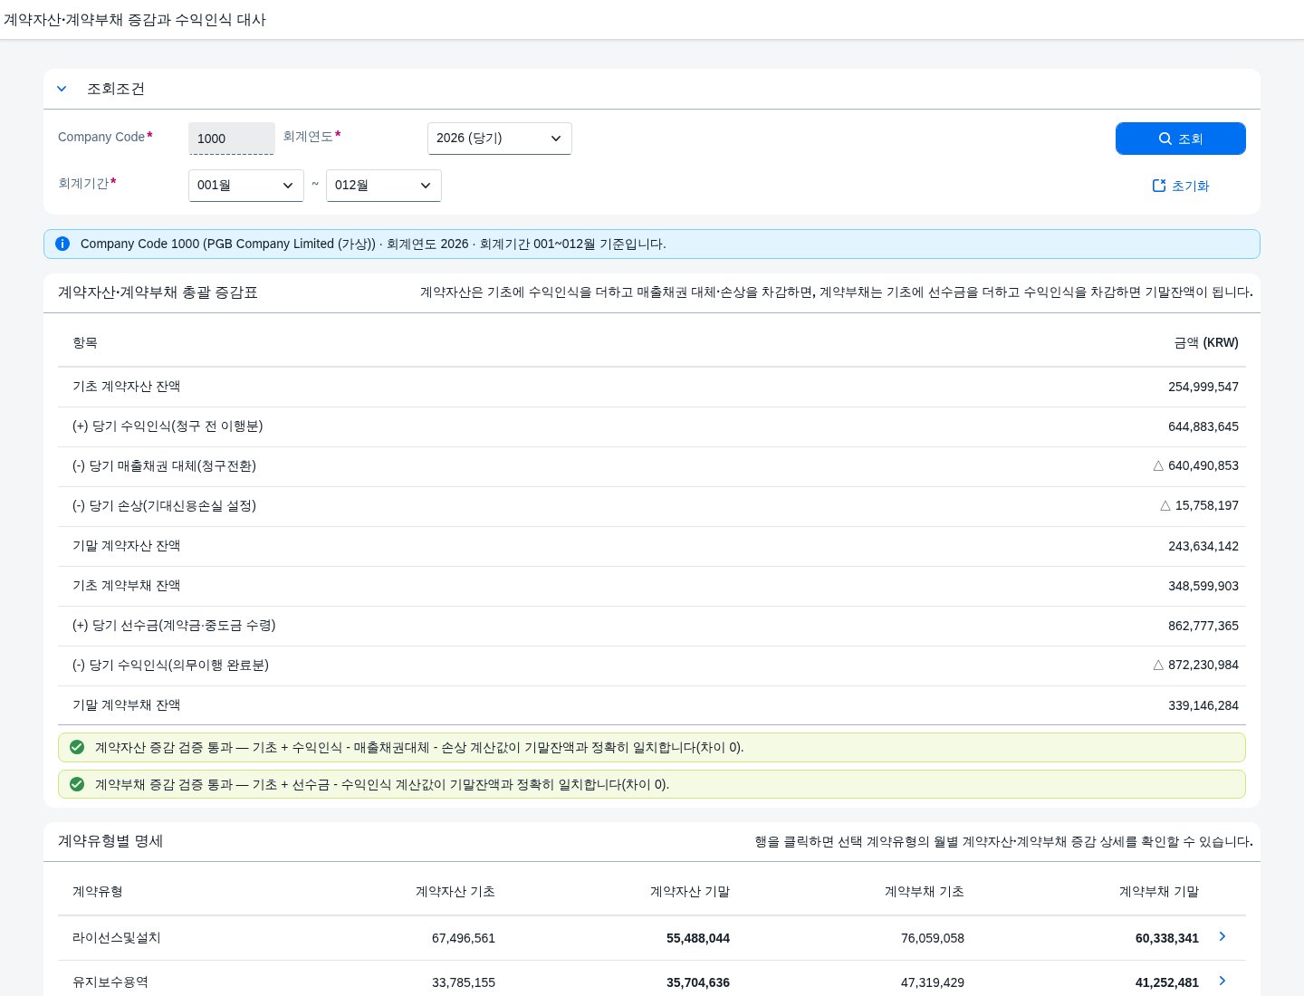Click the blue info icon in the notice bar

(62, 244)
